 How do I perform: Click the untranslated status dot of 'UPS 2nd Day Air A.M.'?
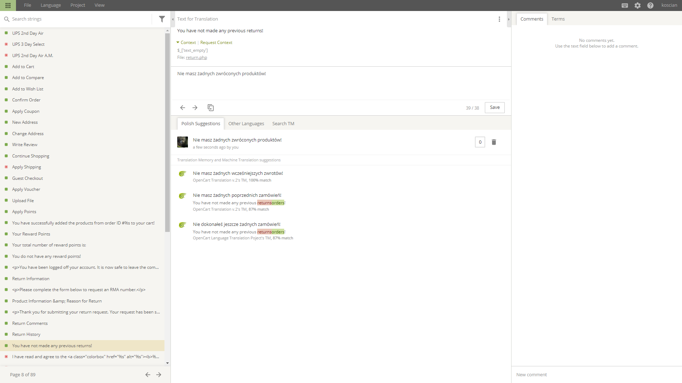[x=6, y=55]
